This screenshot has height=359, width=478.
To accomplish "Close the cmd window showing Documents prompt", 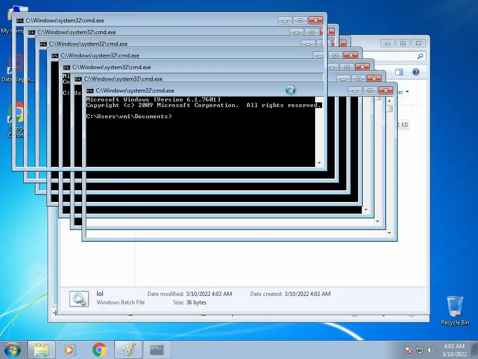I will 386,91.
